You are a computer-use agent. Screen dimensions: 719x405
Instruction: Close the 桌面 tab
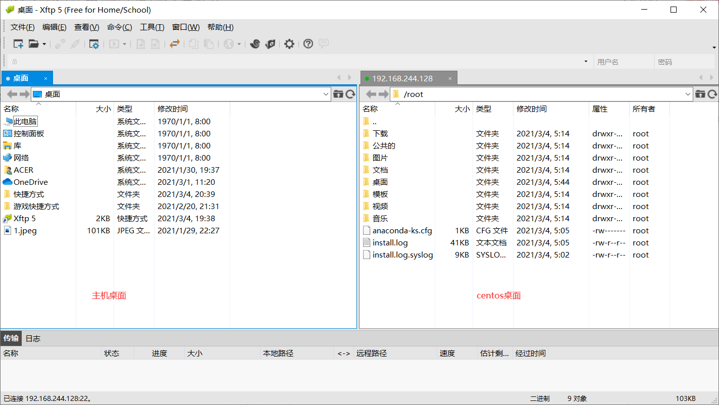(x=45, y=78)
